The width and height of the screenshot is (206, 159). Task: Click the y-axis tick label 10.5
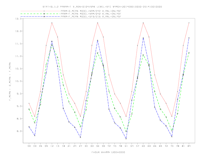point(18,69)
